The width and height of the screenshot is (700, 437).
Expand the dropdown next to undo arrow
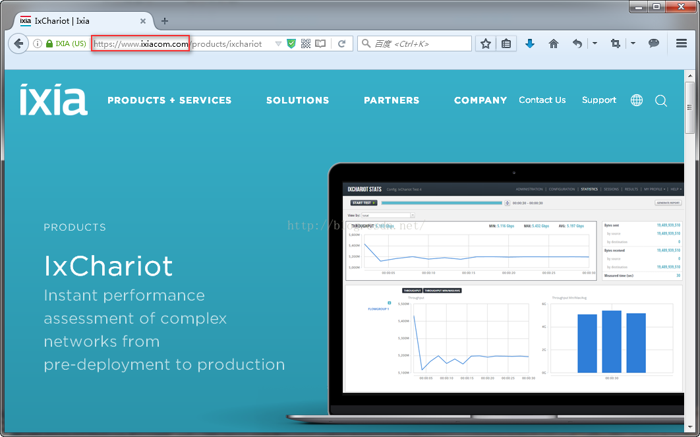click(595, 44)
